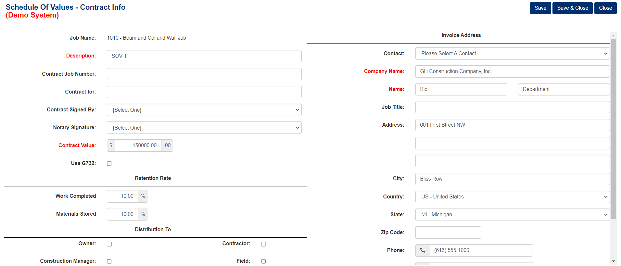Check the Owner distribution checkbox
This screenshot has height=266, width=621.
pos(109,244)
